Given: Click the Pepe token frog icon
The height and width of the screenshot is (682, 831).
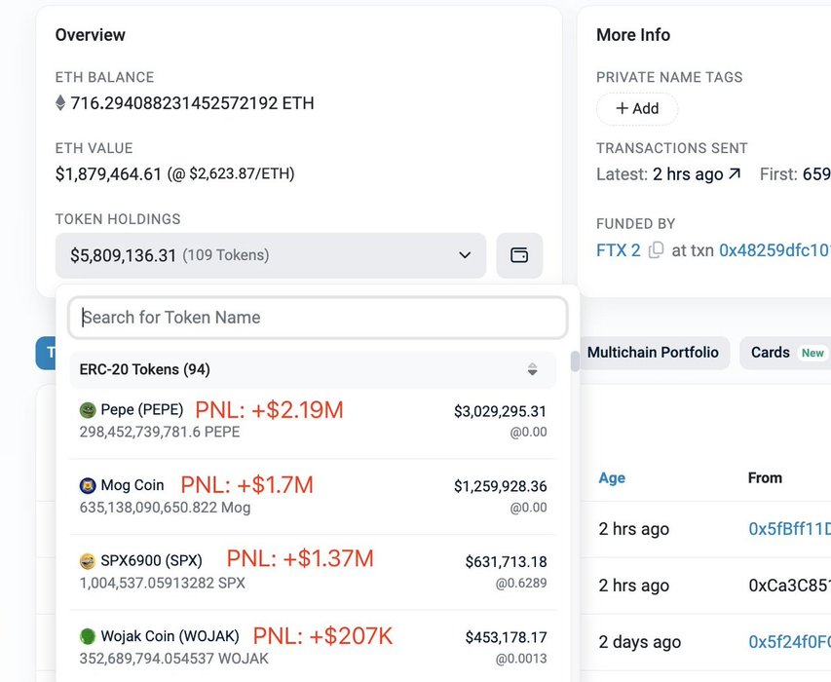Looking at the screenshot, I should pos(88,410).
